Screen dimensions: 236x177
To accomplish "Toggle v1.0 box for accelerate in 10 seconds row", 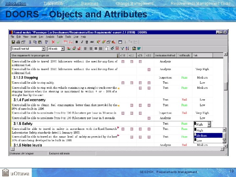I will pyautogui.click(x=123, y=113).
